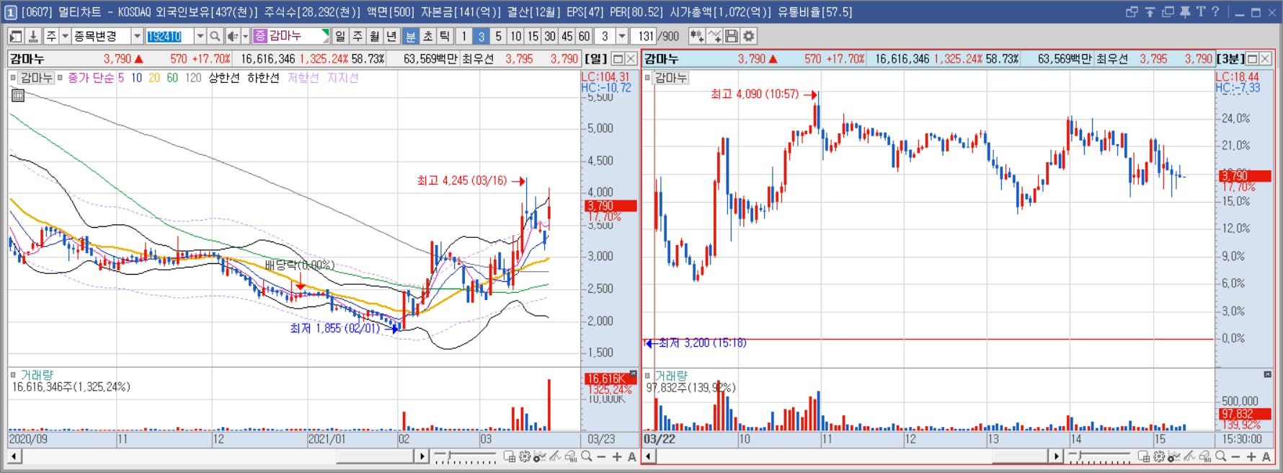Select the 초 (second) period button
Viewport: 1283px width, 473px height.
coord(427,36)
